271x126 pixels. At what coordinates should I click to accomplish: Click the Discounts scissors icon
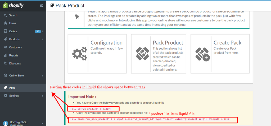tap(6, 63)
